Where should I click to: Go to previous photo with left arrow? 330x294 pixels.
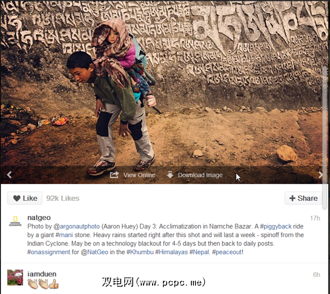coord(9,174)
